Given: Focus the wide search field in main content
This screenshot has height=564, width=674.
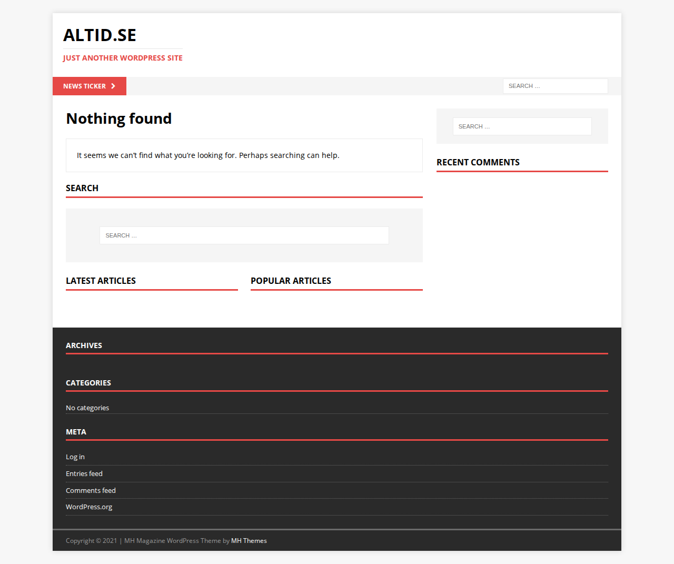Looking at the screenshot, I should click(x=244, y=235).
